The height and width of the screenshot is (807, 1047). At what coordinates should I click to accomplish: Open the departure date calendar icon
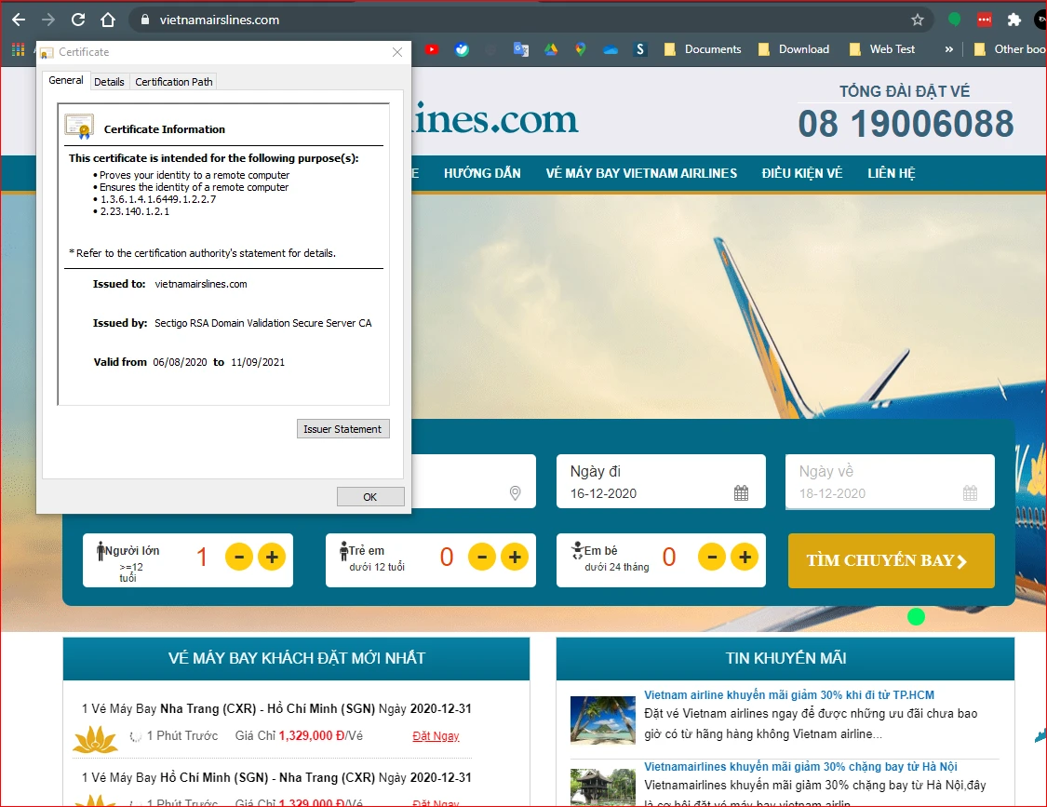741,493
